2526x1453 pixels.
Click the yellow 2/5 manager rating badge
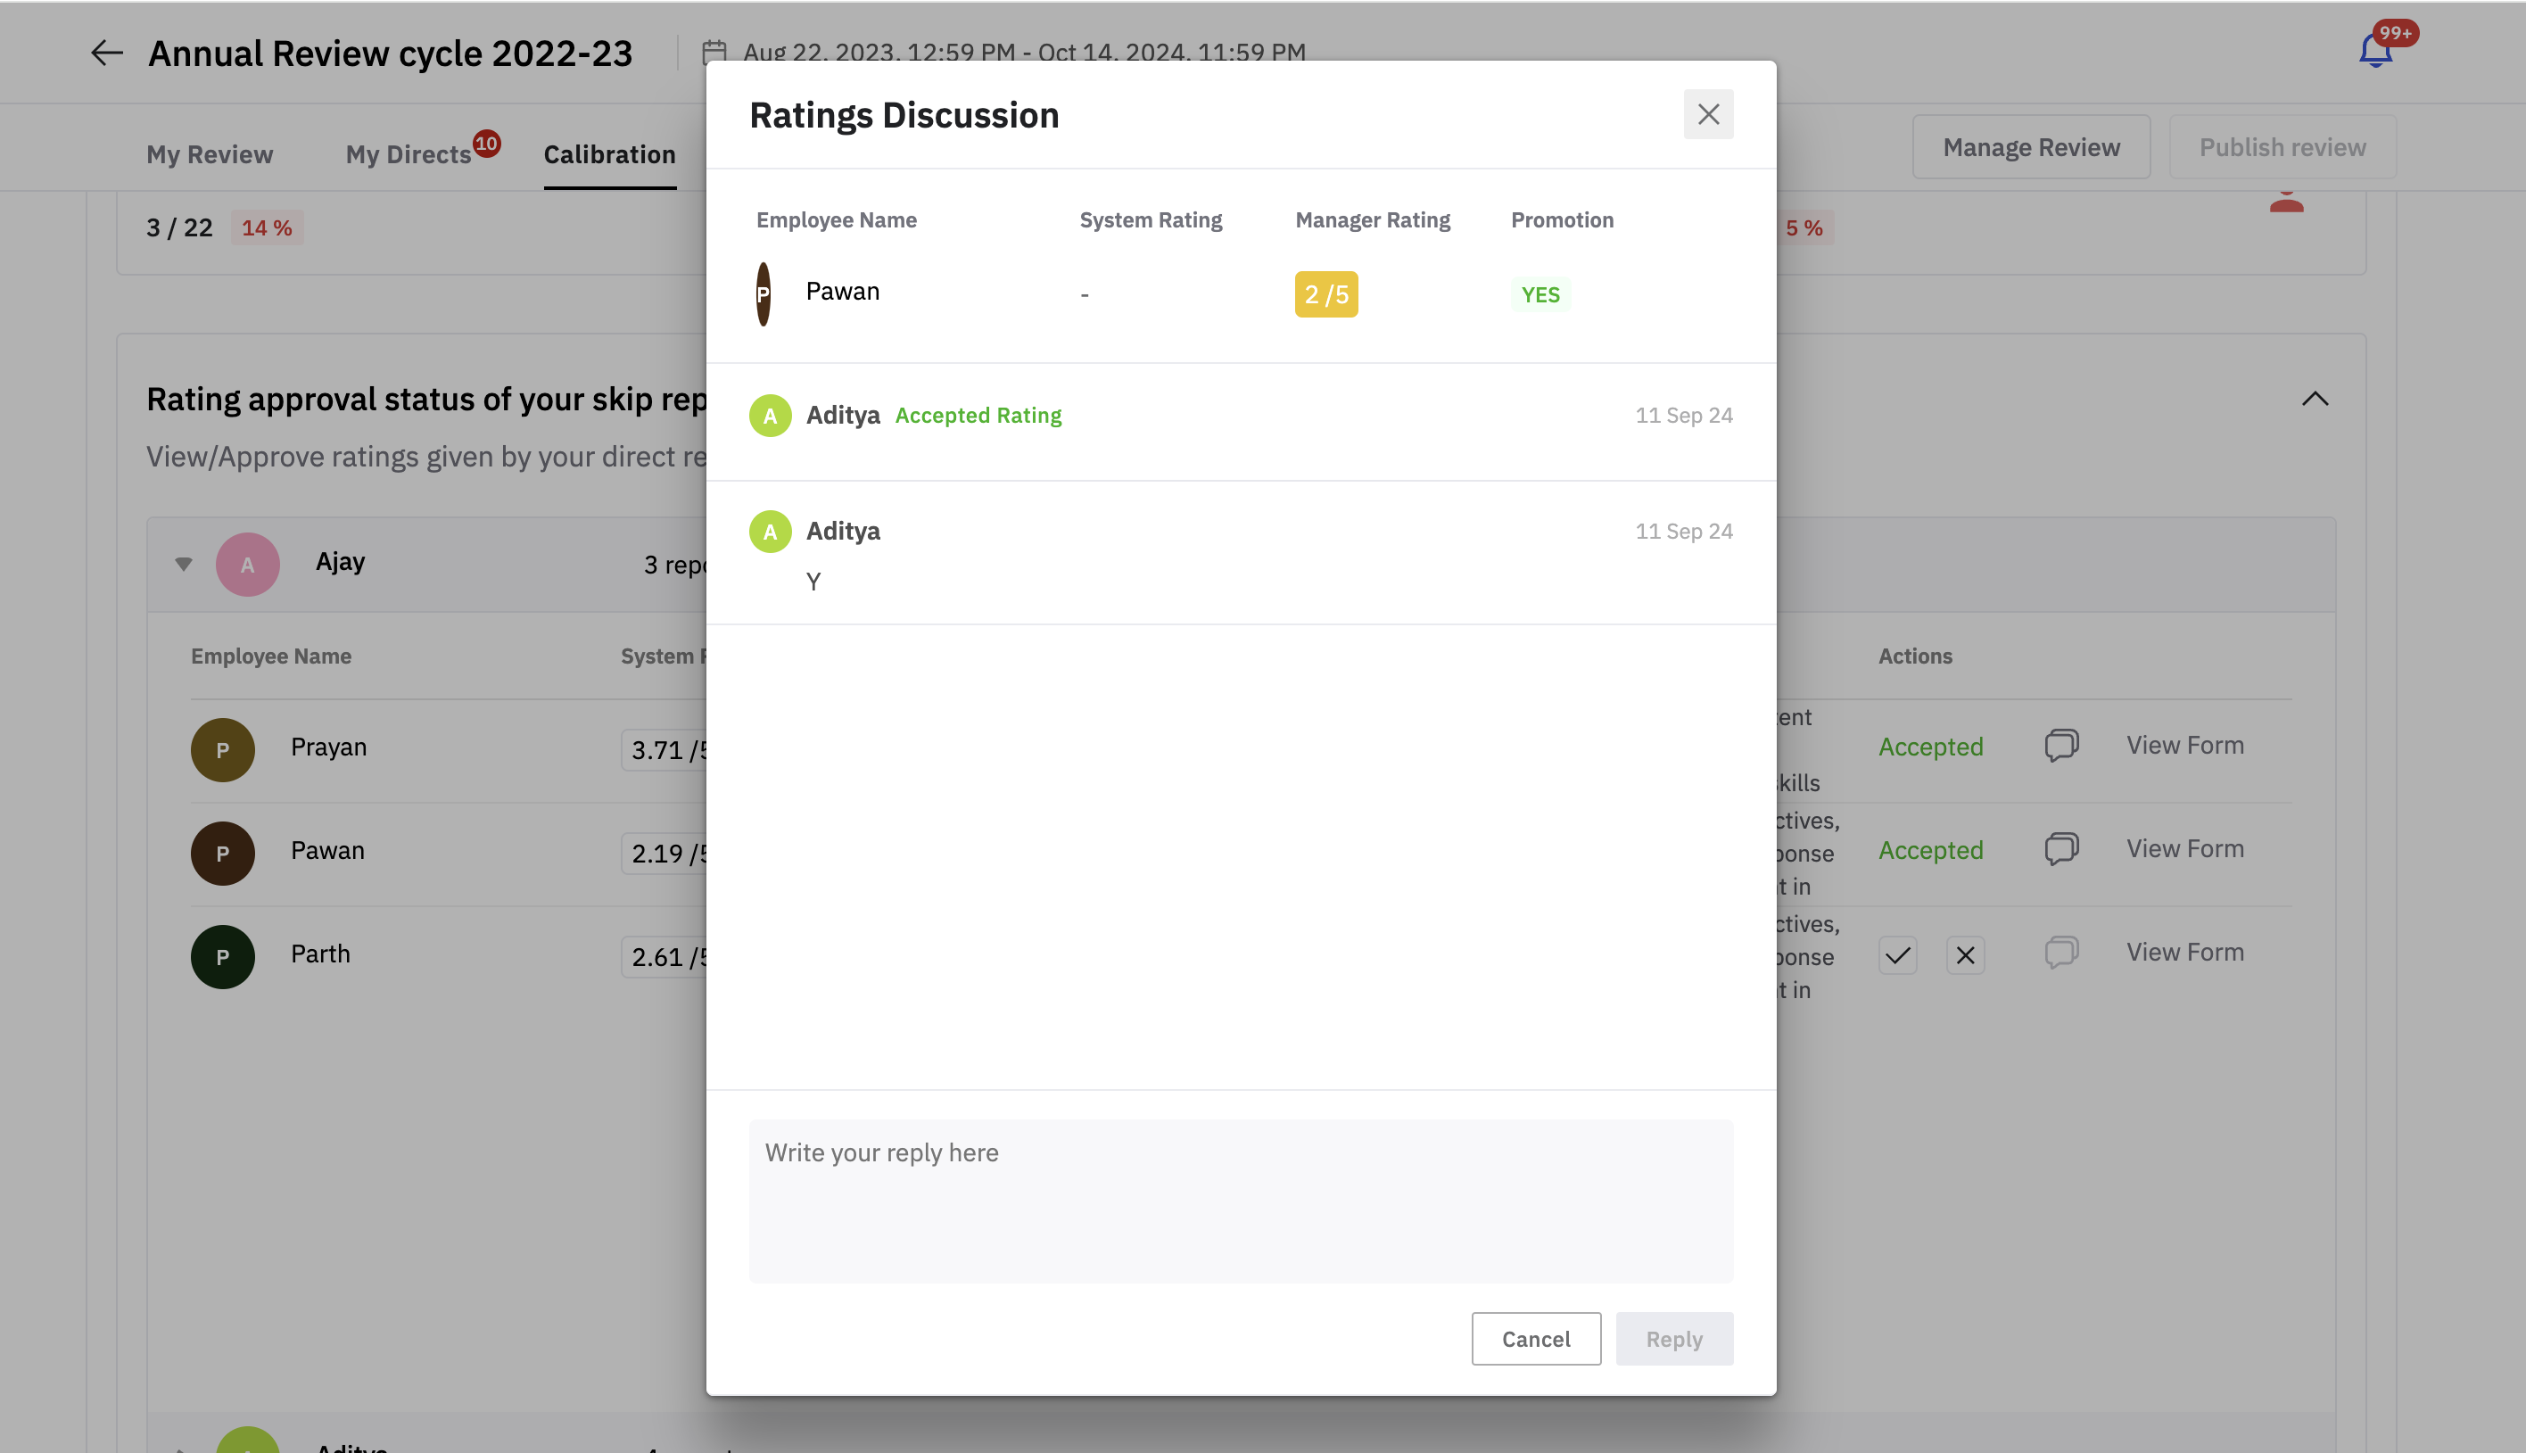(1325, 294)
